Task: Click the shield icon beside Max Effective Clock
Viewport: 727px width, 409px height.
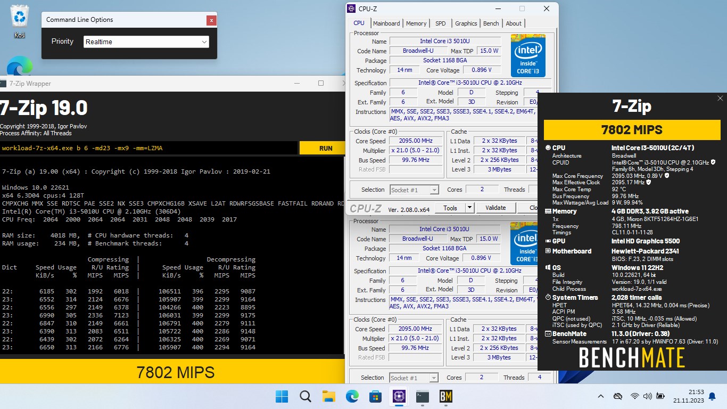Action: click(649, 182)
